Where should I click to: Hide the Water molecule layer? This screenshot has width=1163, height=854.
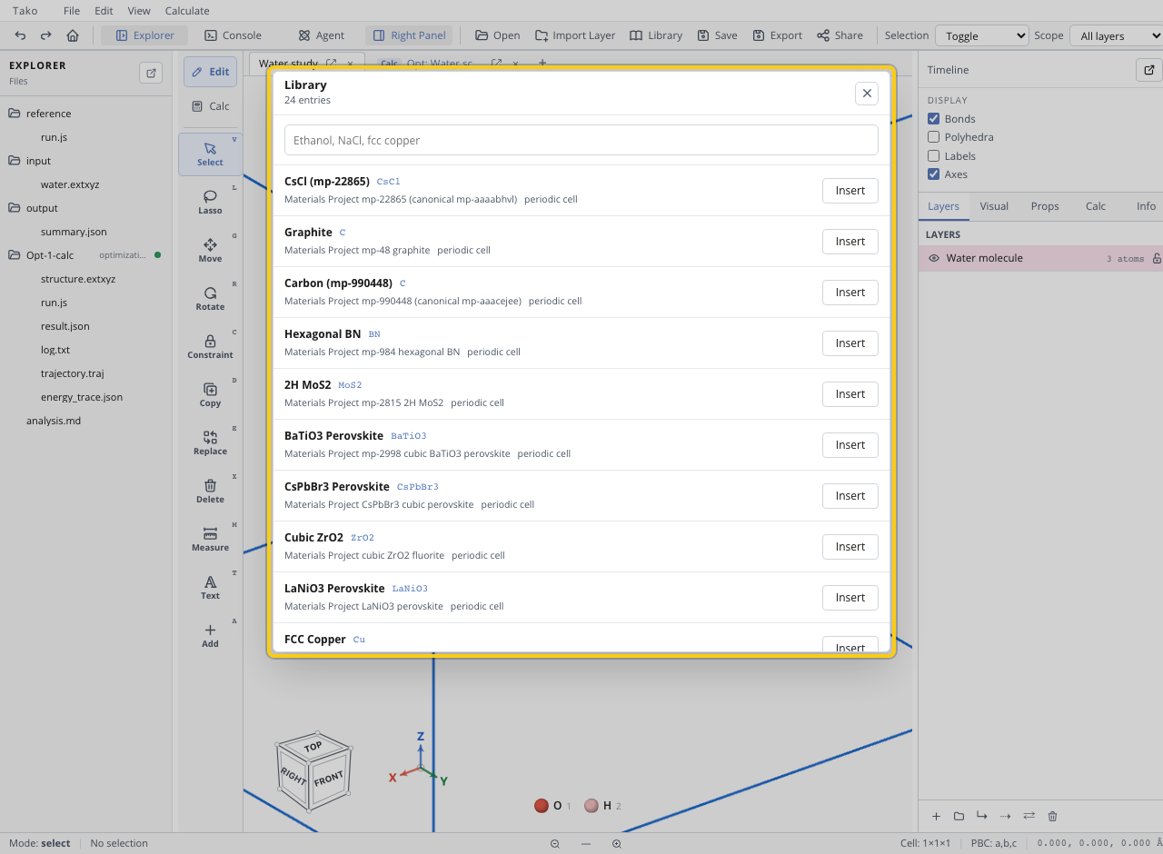click(x=933, y=258)
